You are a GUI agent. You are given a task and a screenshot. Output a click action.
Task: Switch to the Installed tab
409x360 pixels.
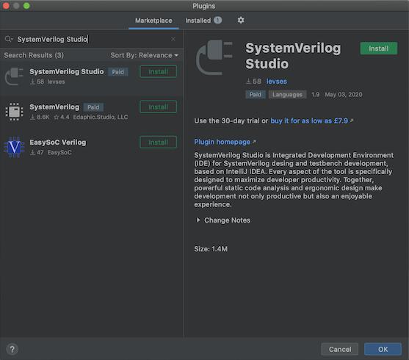point(198,21)
